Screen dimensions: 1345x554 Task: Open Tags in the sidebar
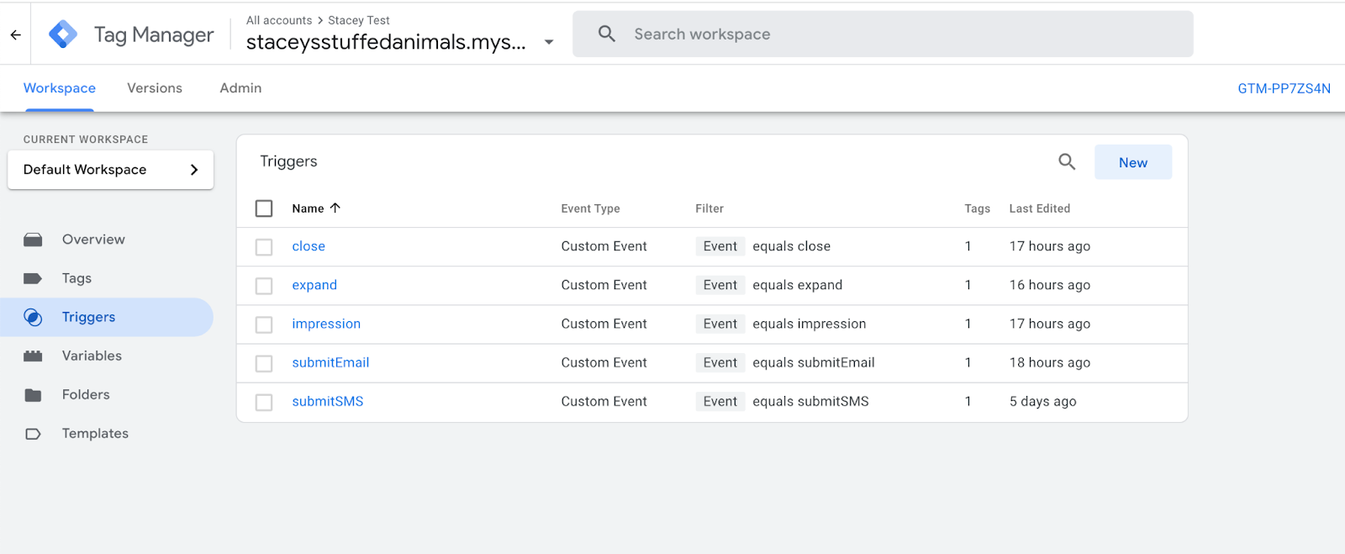tap(76, 278)
